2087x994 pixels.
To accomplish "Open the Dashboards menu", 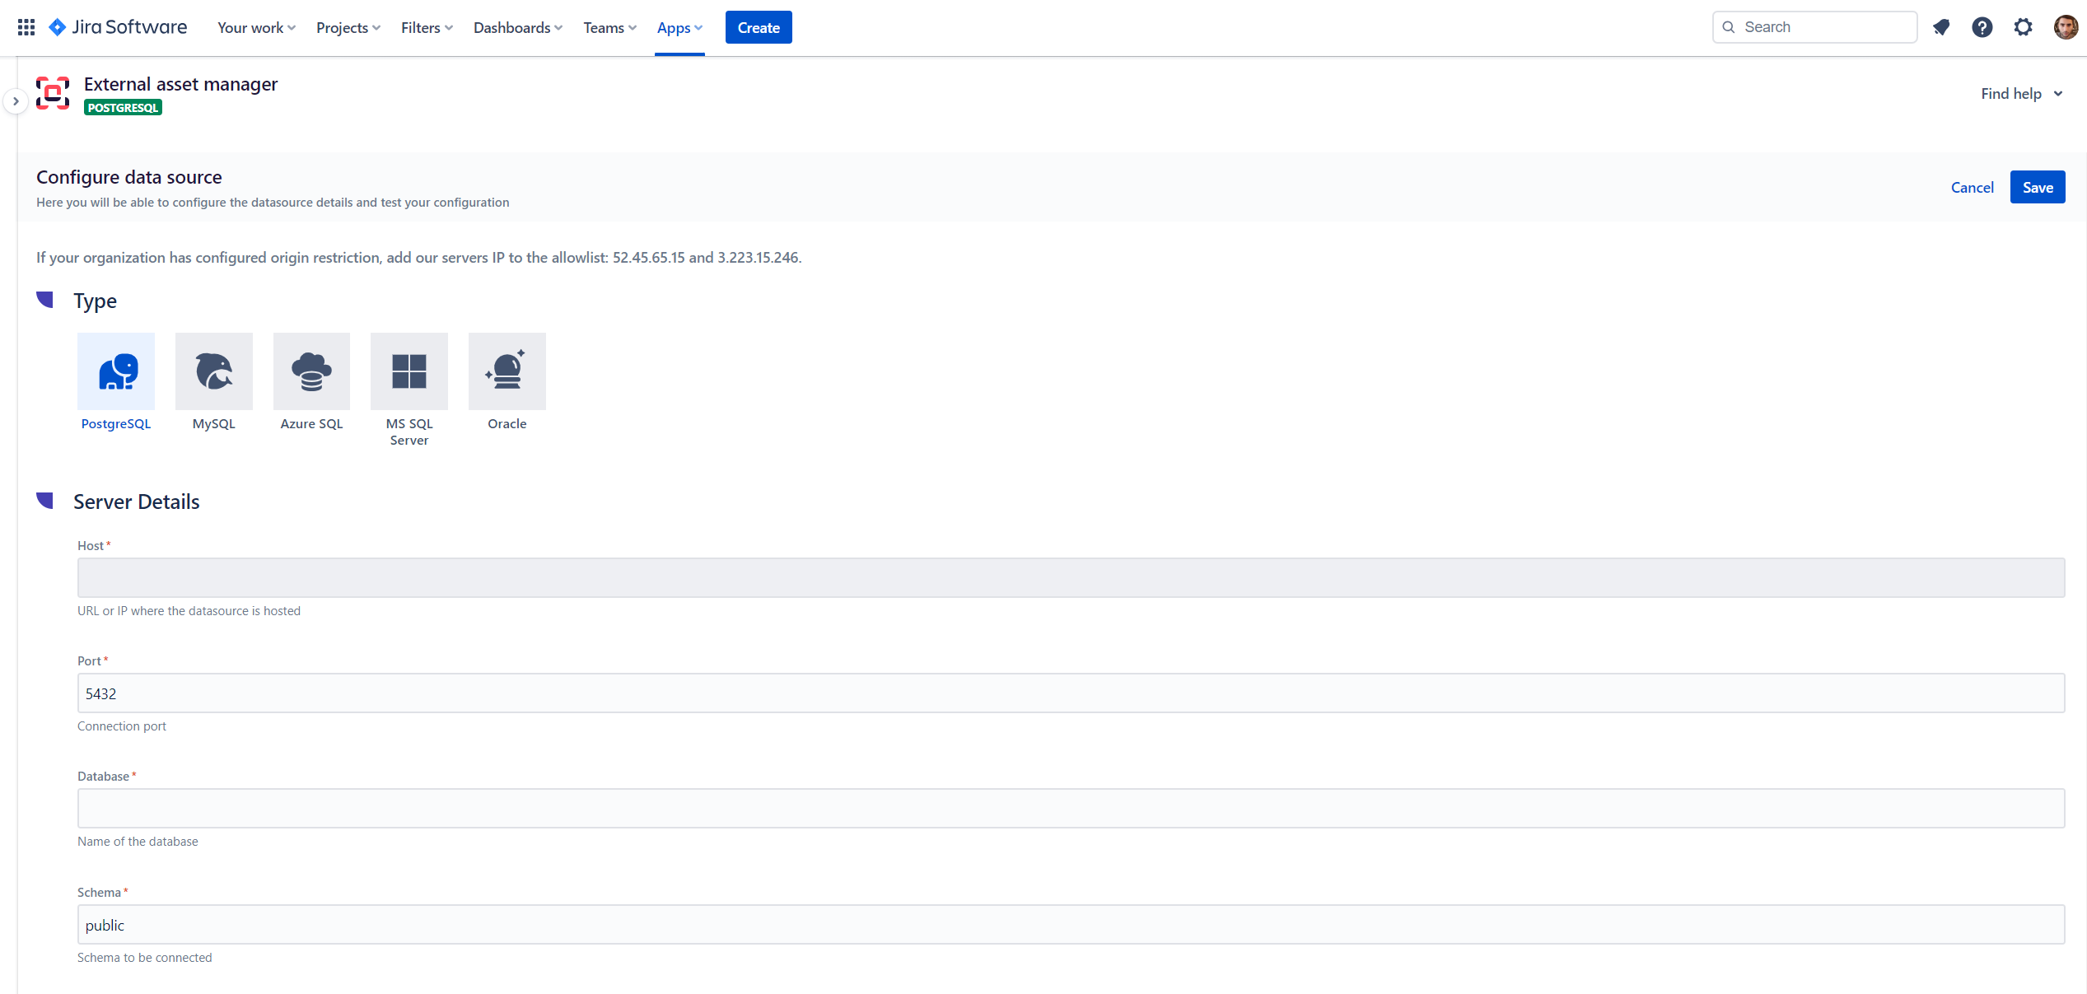I will click(x=518, y=28).
